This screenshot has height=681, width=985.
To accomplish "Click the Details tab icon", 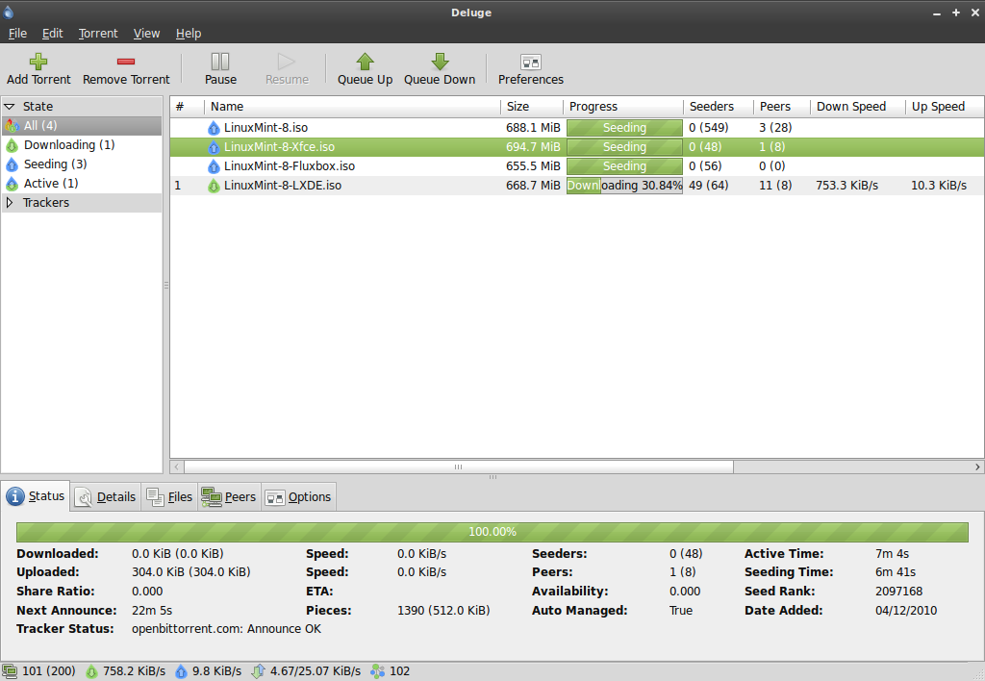I will pos(84,497).
